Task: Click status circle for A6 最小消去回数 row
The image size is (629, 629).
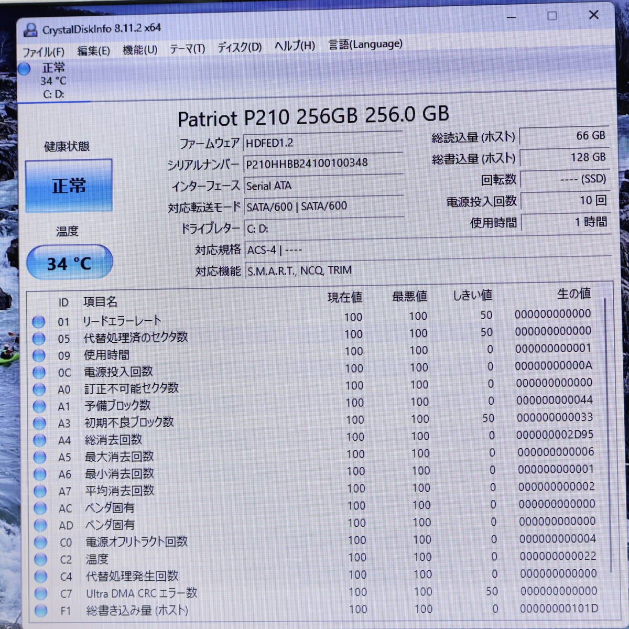Action: click(40, 474)
